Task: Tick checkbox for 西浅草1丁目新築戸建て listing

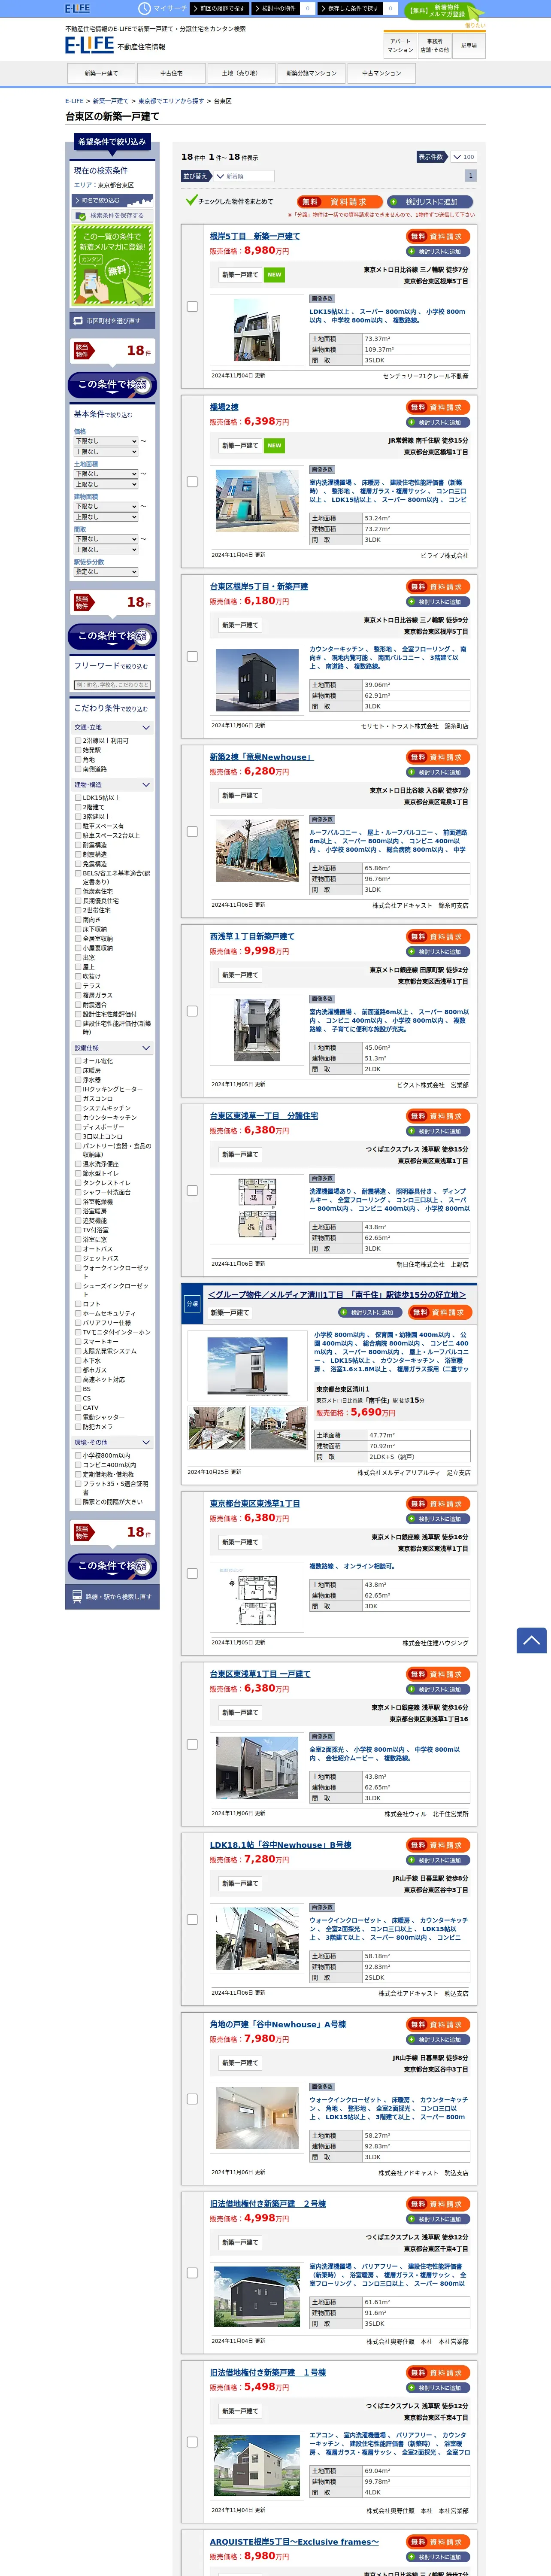Action: [x=192, y=1011]
